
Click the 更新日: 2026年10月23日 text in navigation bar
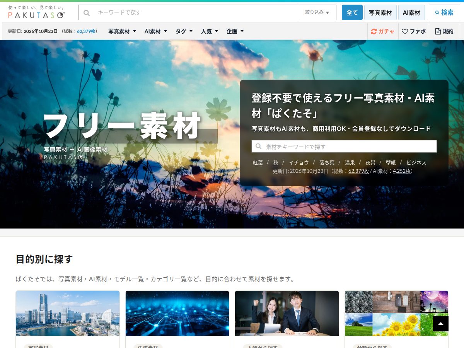tap(32, 31)
